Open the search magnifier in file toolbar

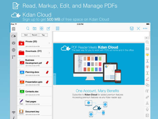point(28,28)
